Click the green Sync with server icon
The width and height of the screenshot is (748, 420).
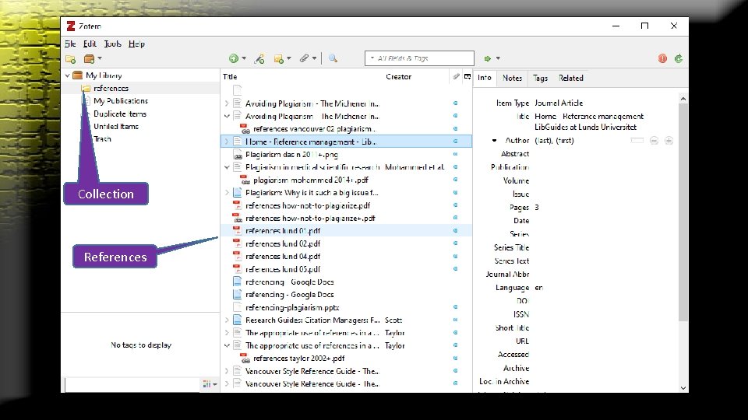click(x=679, y=58)
